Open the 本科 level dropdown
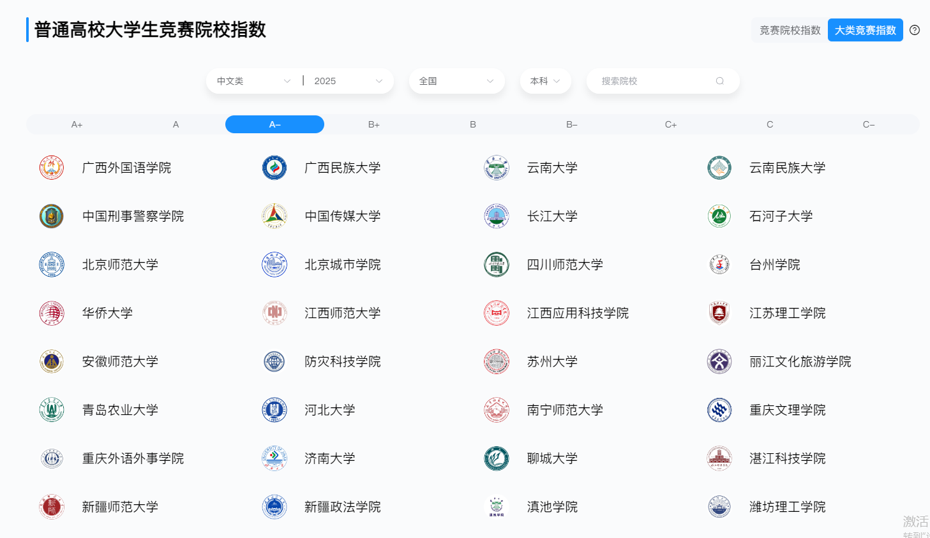Viewport: 930px width, 538px height. click(546, 81)
